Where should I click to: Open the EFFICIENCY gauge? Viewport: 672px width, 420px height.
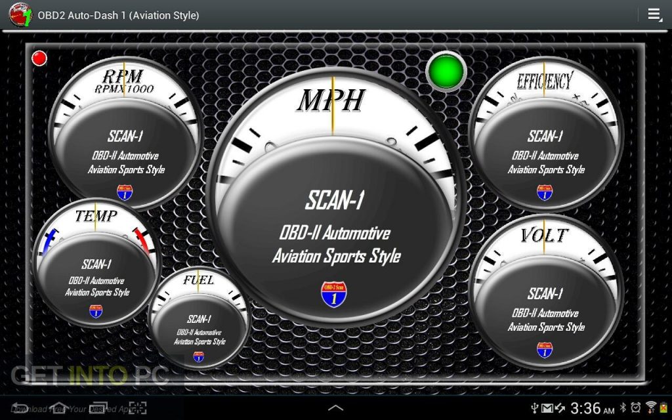coord(545,138)
